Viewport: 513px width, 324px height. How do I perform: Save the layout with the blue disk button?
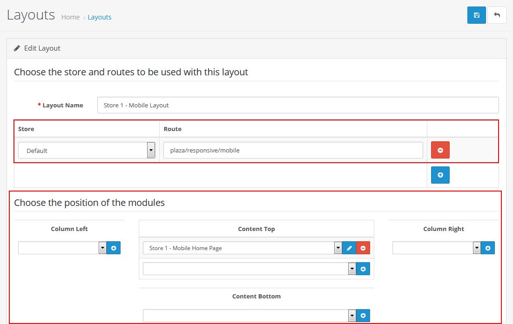(476, 15)
